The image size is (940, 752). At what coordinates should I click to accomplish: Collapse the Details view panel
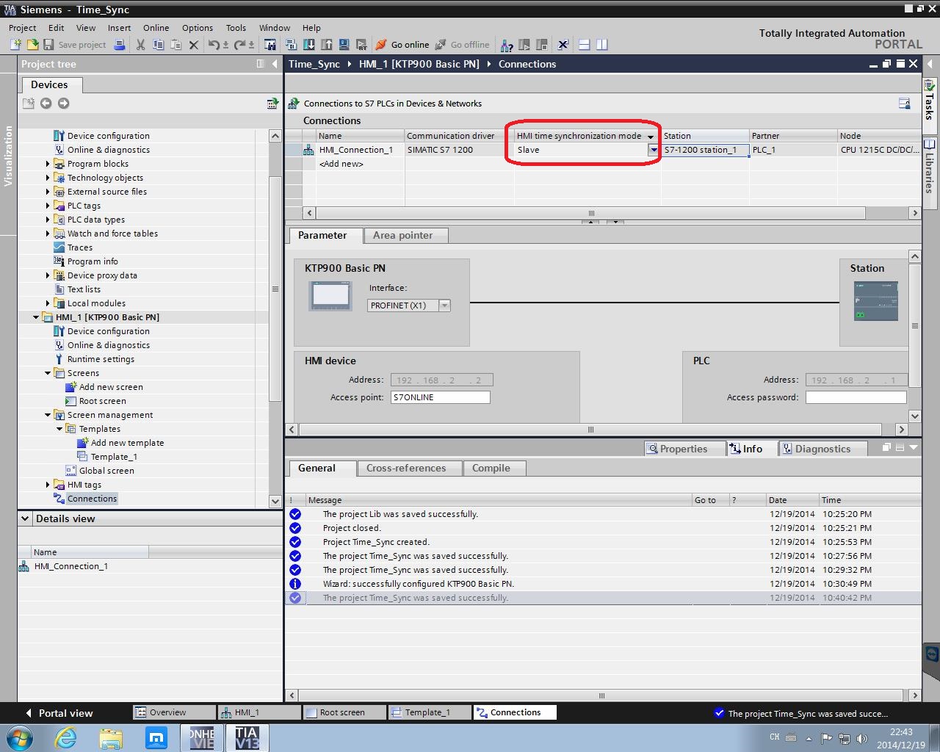25,518
